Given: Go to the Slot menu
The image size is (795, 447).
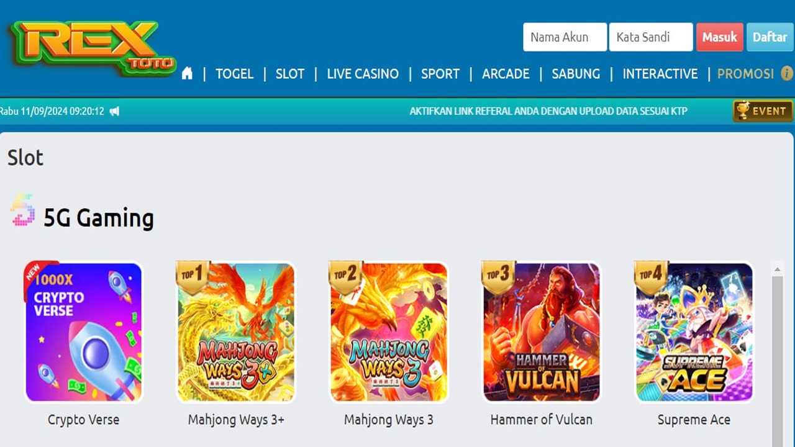Looking at the screenshot, I should click(x=290, y=74).
